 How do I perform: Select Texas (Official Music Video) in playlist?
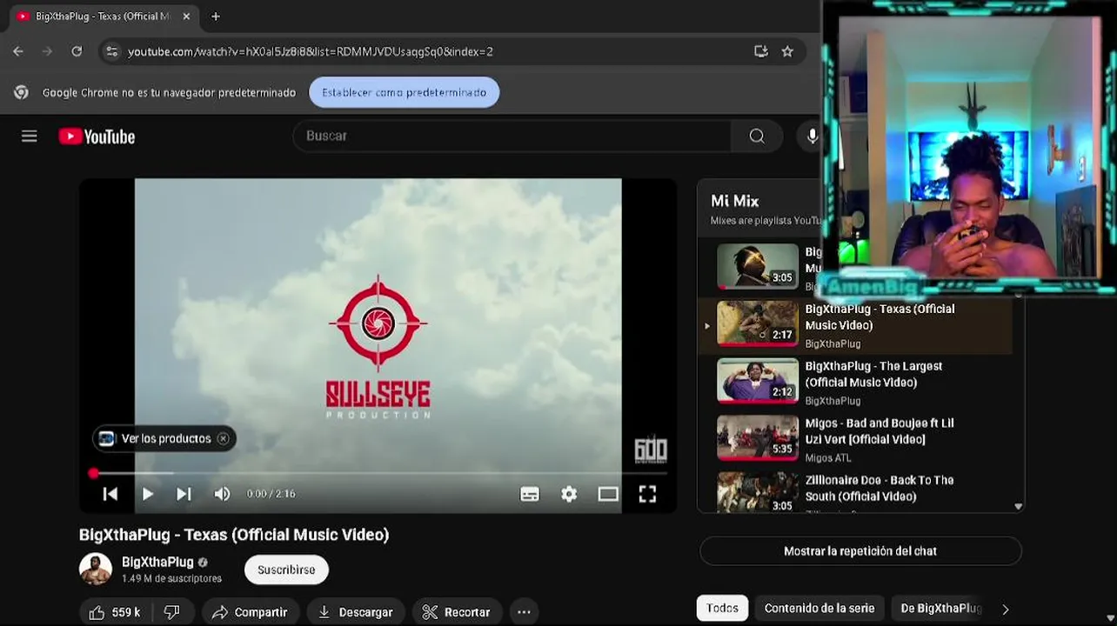[855, 325]
